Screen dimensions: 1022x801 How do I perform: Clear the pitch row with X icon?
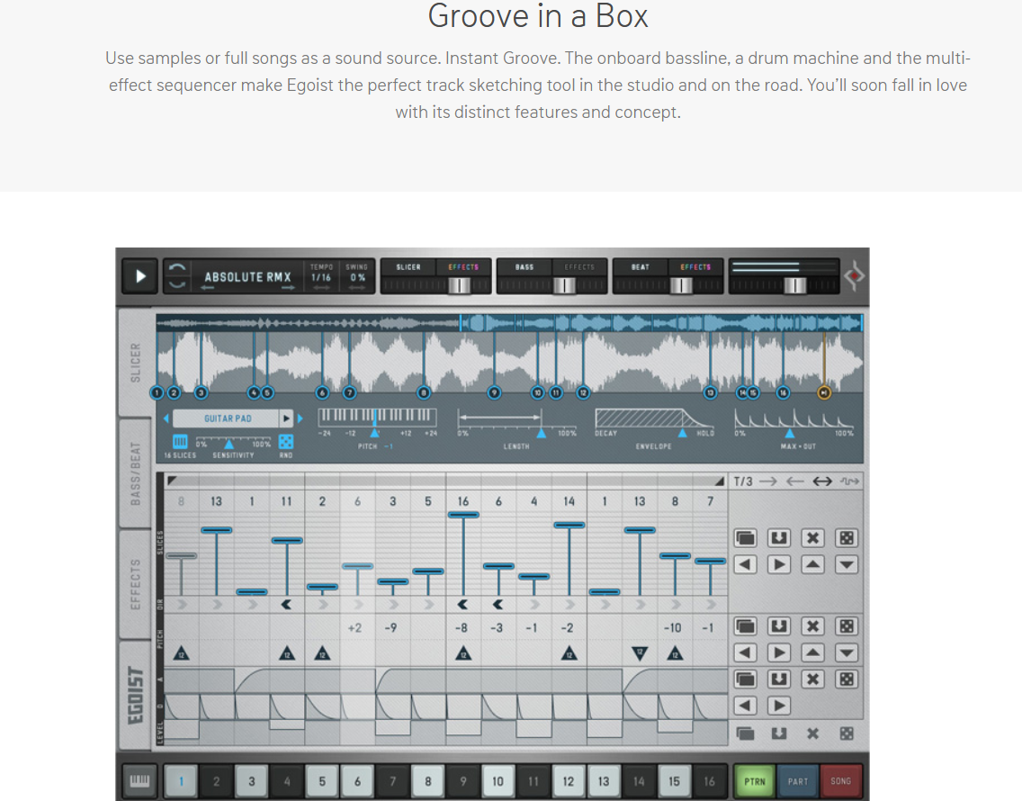(x=812, y=626)
